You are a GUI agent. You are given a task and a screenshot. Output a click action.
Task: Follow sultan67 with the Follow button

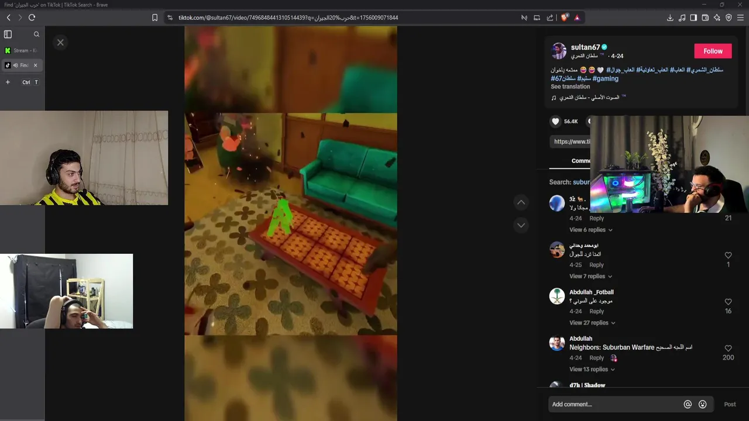pyautogui.click(x=713, y=51)
